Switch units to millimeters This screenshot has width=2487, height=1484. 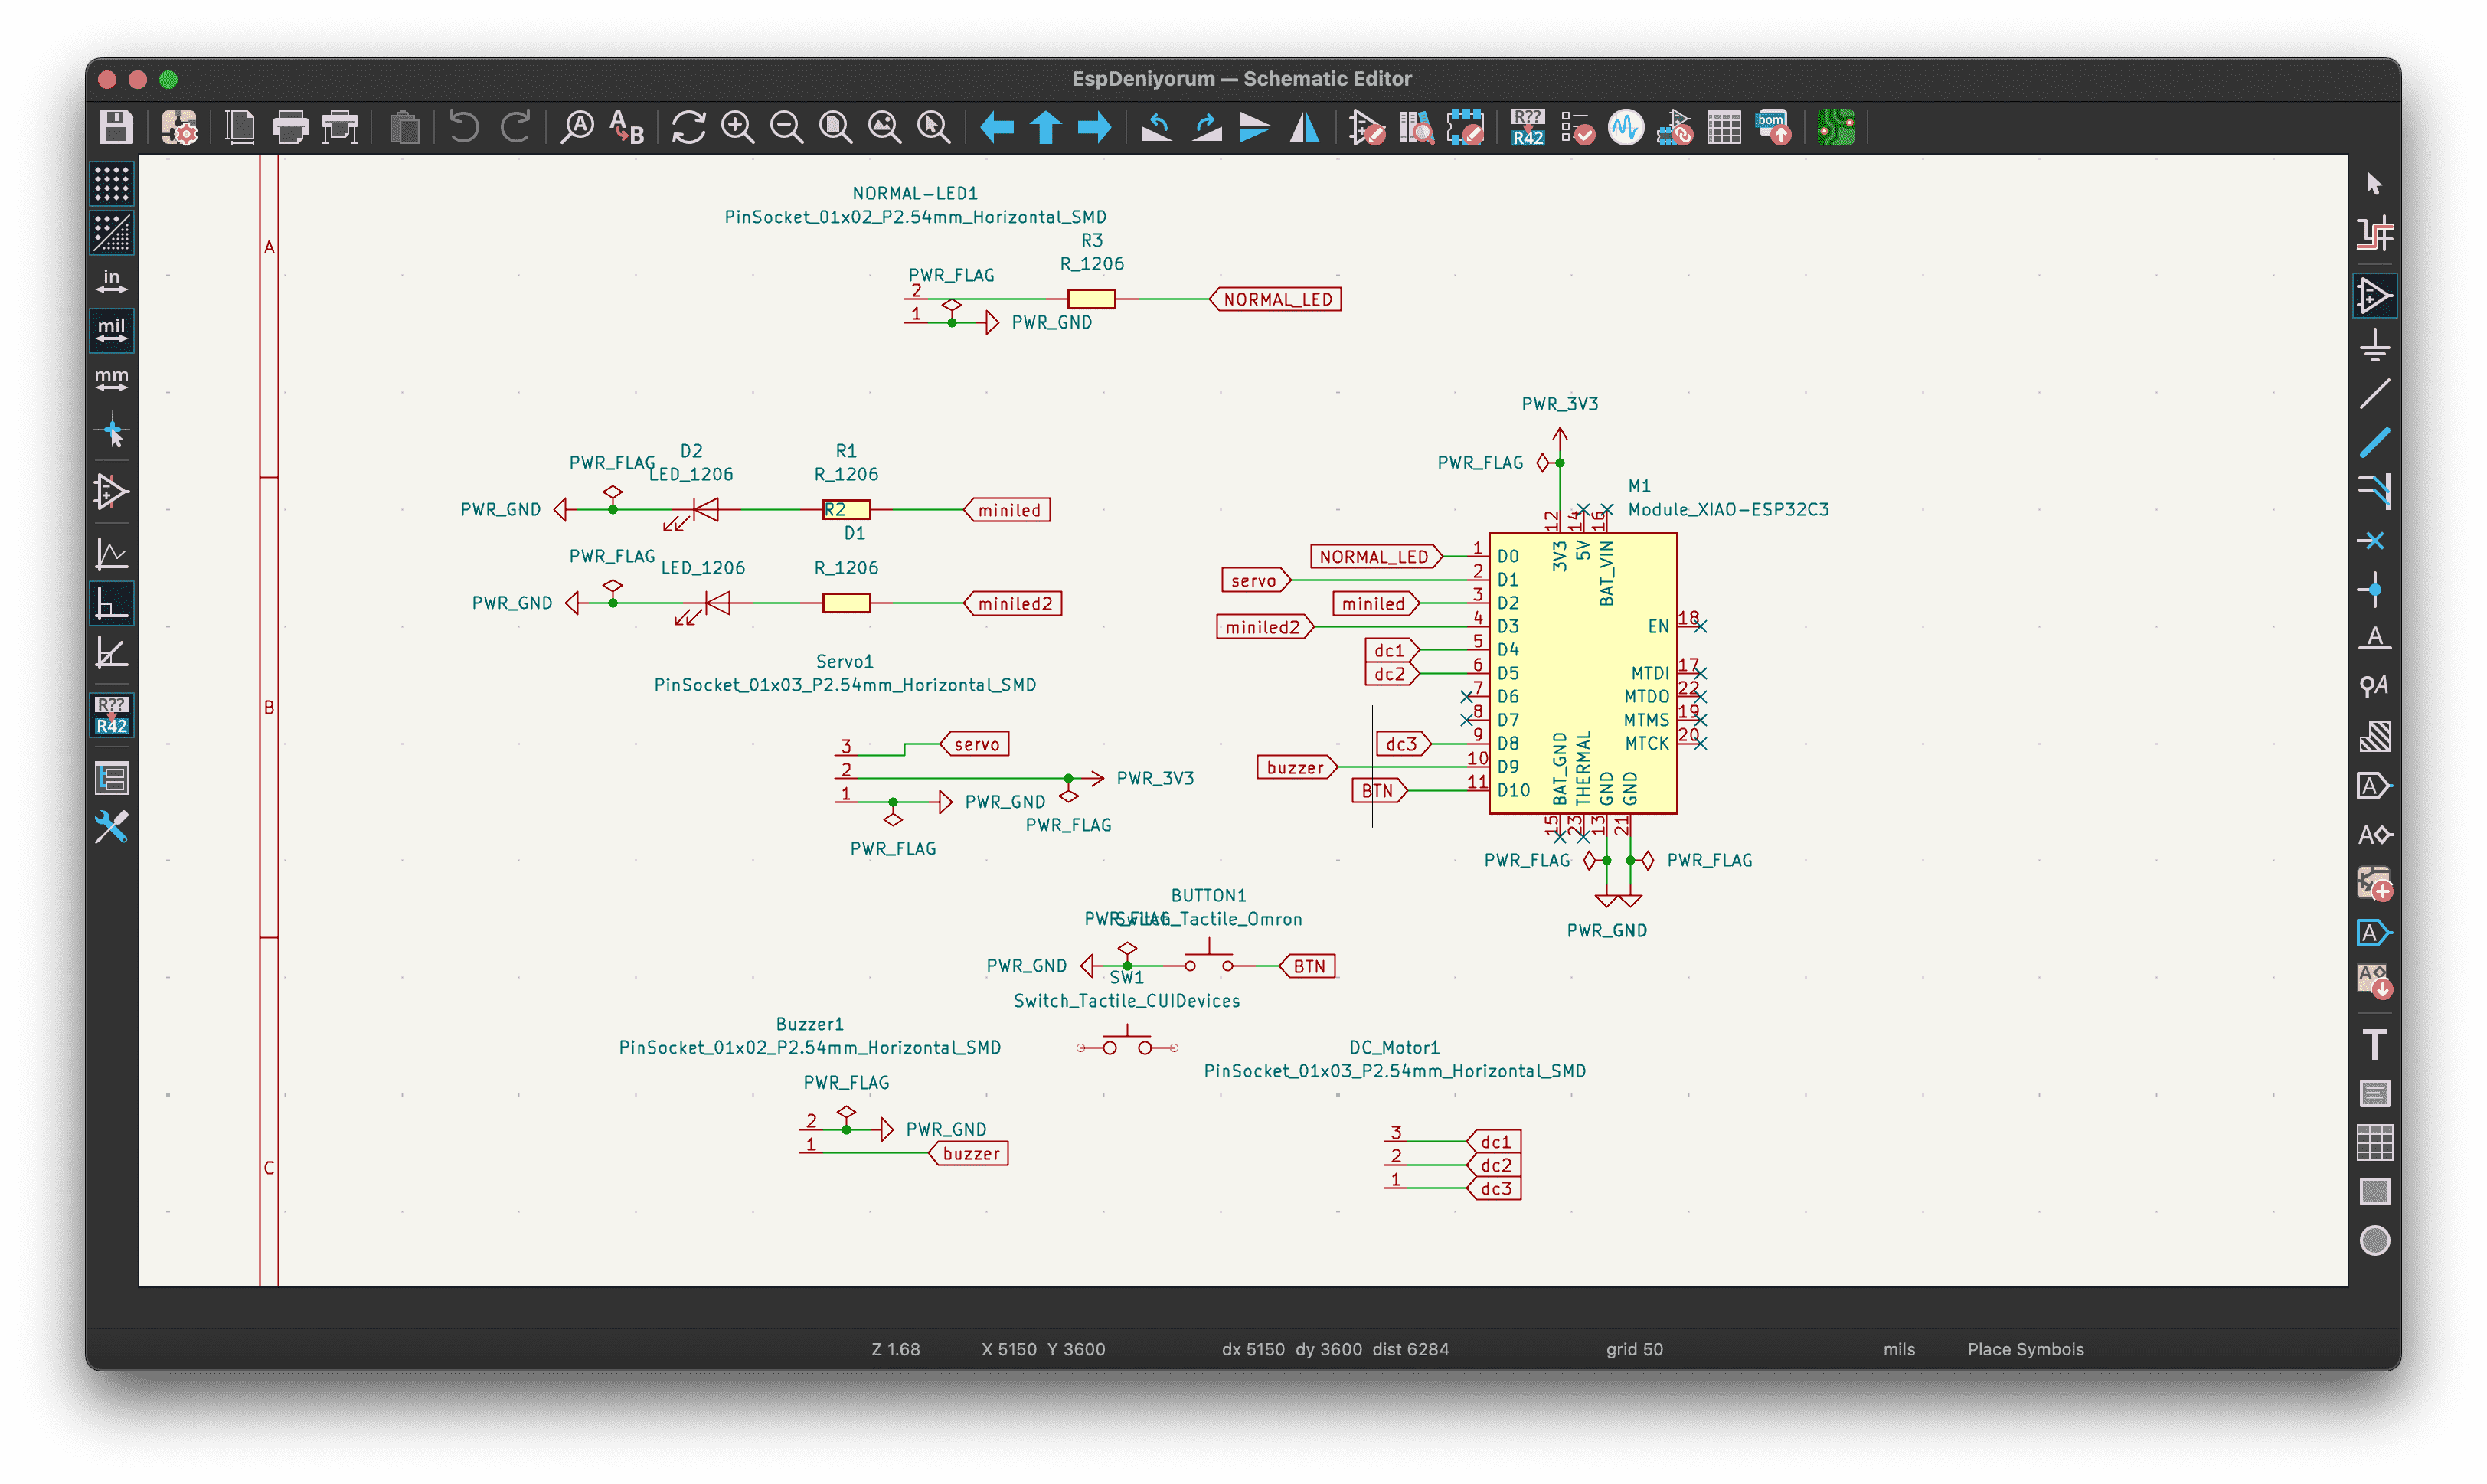(x=111, y=381)
